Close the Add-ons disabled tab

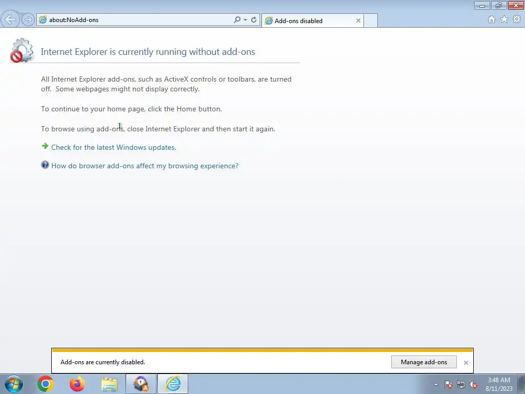click(358, 21)
